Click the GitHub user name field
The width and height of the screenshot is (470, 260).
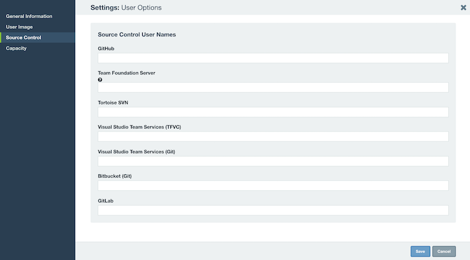point(273,58)
